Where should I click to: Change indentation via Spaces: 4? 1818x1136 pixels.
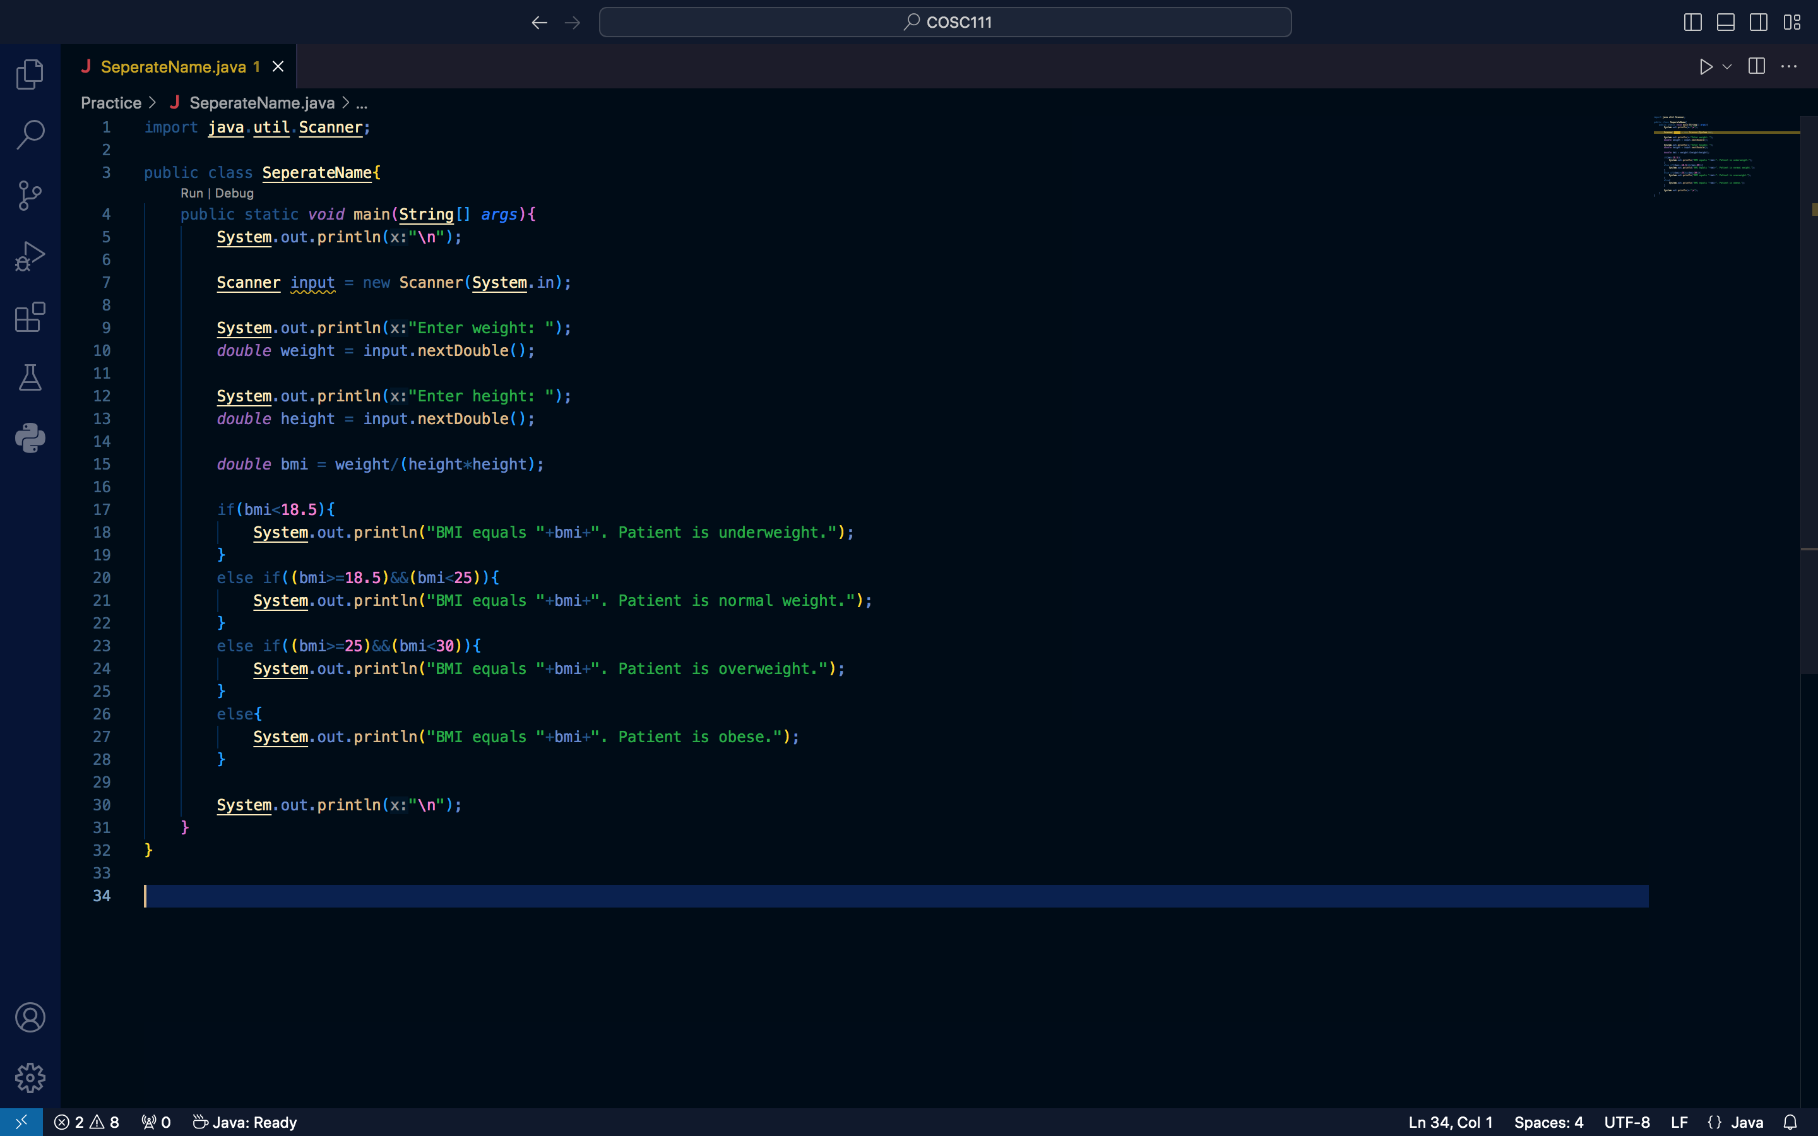point(1548,1121)
